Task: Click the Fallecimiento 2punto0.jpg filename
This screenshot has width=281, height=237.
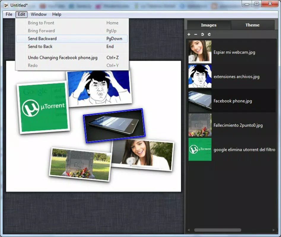Action: [238, 125]
